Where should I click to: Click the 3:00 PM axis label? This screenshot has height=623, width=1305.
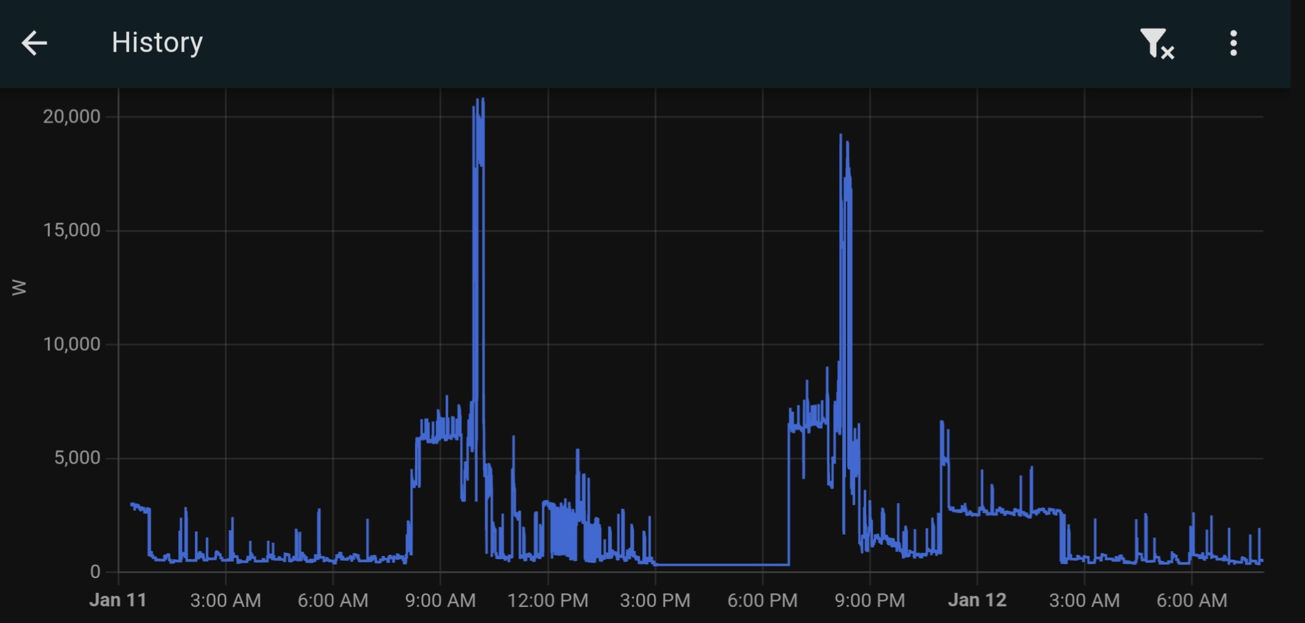pos(655,600)
